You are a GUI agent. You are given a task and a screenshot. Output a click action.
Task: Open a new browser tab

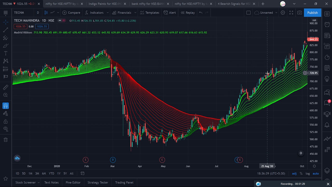tap(263, 4)
